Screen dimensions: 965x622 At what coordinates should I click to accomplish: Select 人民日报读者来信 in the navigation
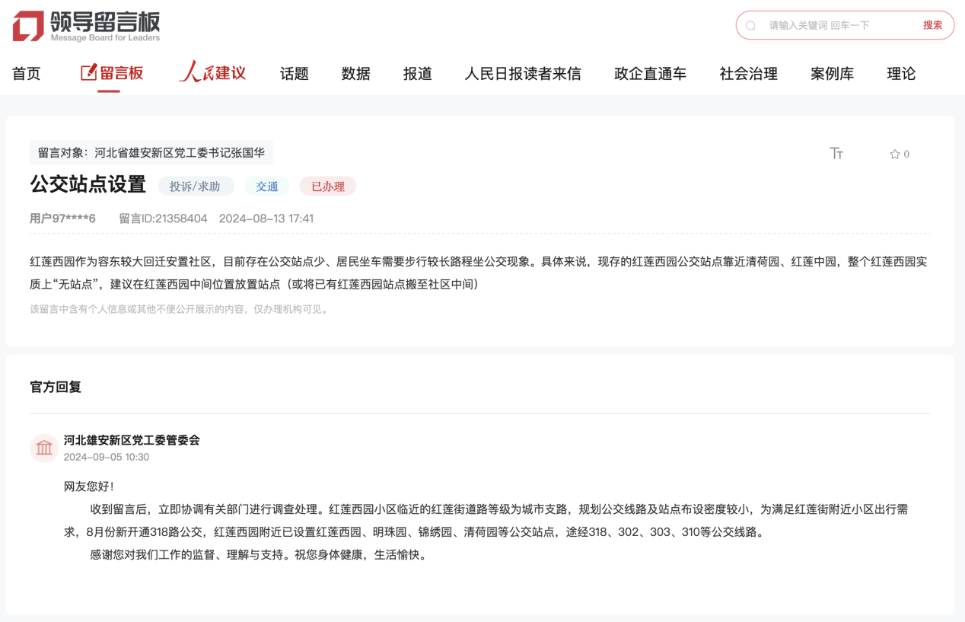coord(522,73)
